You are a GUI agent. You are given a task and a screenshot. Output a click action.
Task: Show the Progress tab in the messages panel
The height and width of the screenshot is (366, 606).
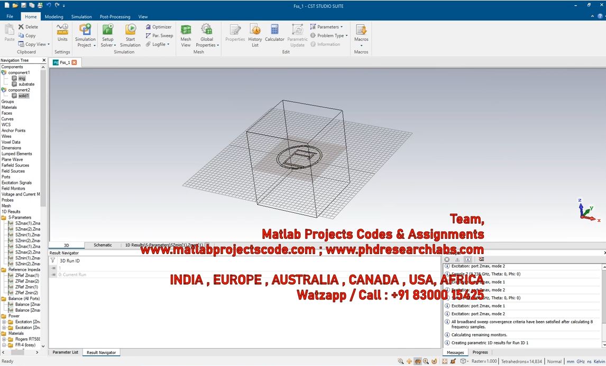pyautogui.click(x=480, y=352)
